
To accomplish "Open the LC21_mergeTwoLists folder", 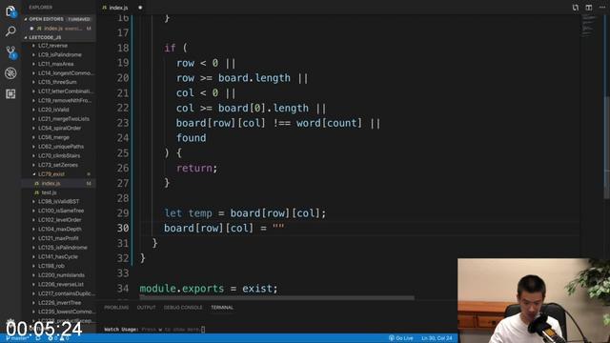I will [64, 119].
